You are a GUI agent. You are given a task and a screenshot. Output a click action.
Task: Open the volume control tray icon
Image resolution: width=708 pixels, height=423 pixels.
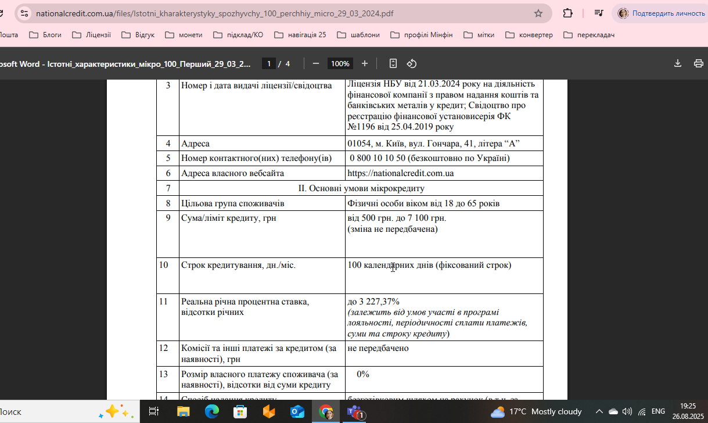627,412
